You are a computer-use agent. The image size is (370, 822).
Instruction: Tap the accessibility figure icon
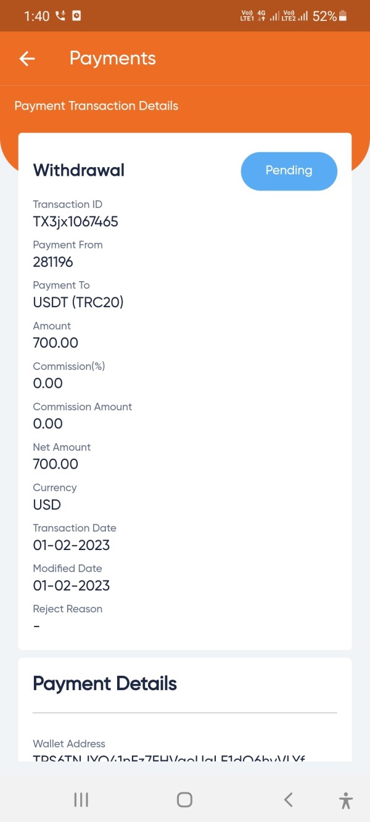click(346, 800)
